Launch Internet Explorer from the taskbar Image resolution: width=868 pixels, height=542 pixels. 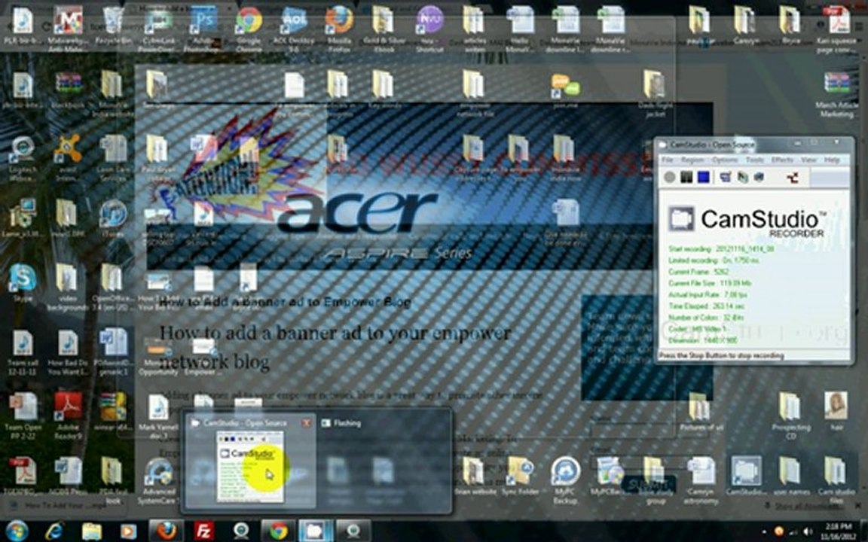point(54,531)
